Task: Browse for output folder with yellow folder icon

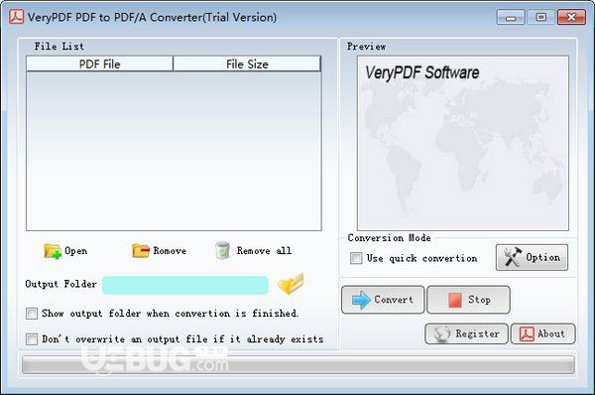Action: [x=291, y=283]
